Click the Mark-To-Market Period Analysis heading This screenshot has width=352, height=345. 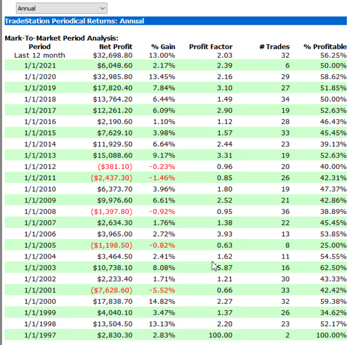(x=61, y=39)
